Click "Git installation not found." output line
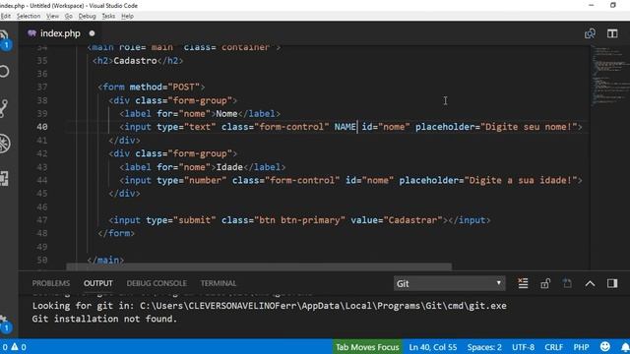Screen dimensions: 630x354 point(104,319)
